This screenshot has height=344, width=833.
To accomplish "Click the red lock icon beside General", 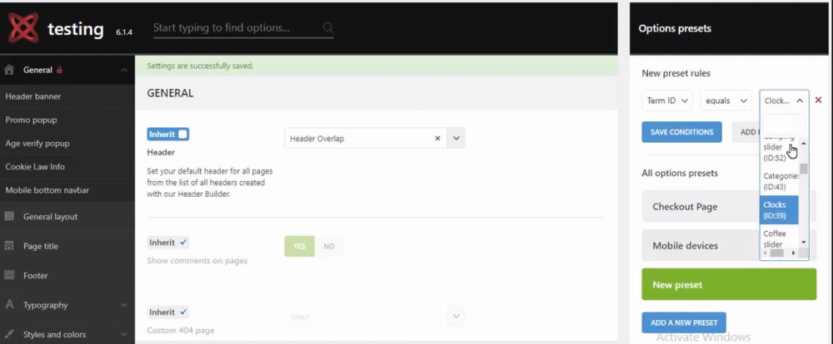I will [59, 70].
